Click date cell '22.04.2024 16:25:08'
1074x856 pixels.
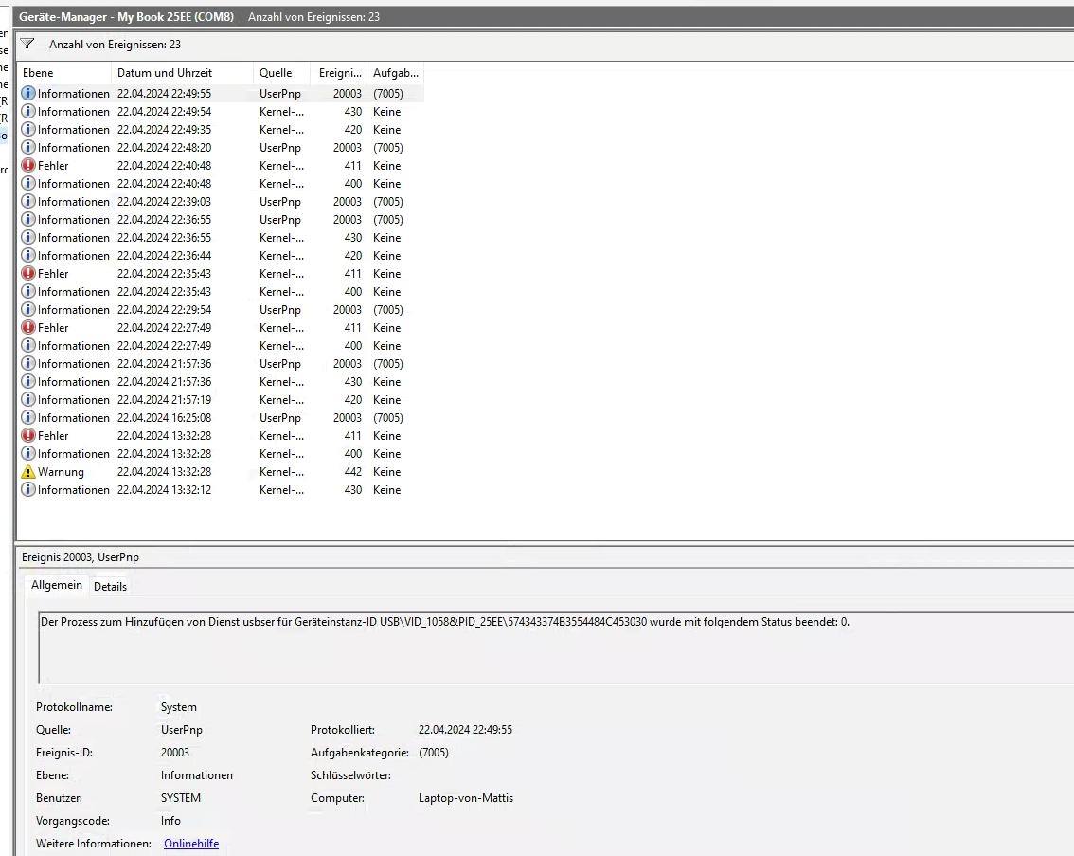(x=165, y=418)
